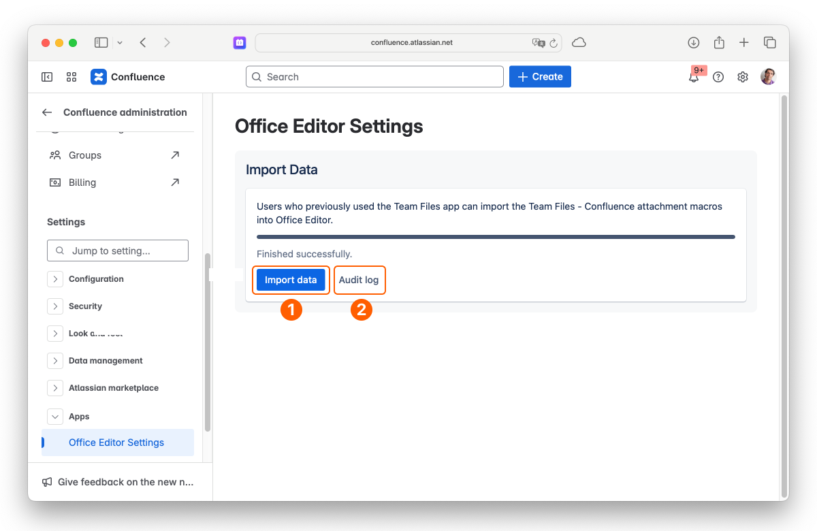Image resolution: width=817 pixels, height=531 pixels.
Task: Open the app switcher grid icon
Action: click(x=71, y=77)
